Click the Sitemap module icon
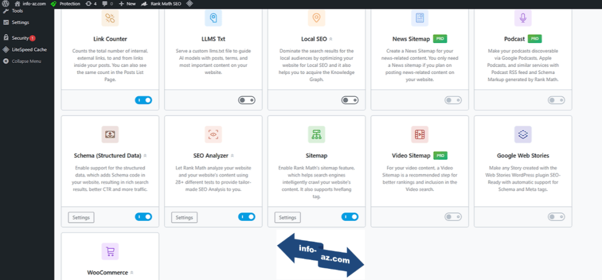This screenshot has width=602, height=280. tap(316, 134)
